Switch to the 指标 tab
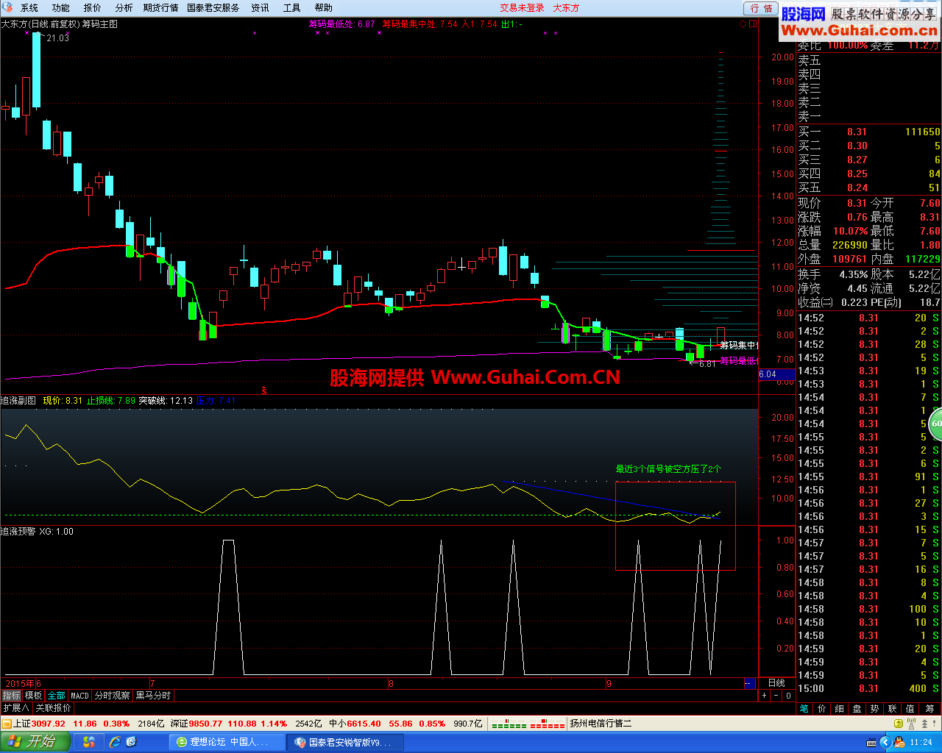 coord(11,696)
